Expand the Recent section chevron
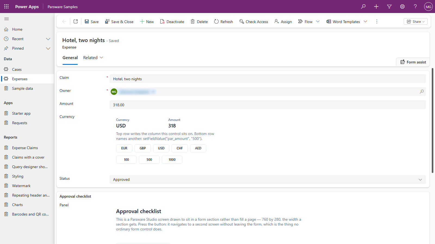Screen dimensions: 435x244 48,39
